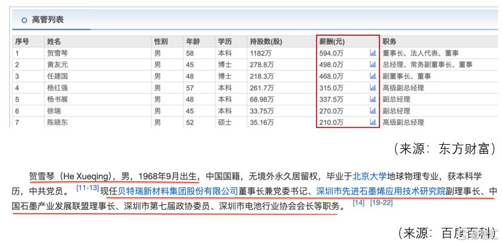This screenshot has width=502, height=244.
Task: Click the salary value 594.0万
Action: point(331,53)
